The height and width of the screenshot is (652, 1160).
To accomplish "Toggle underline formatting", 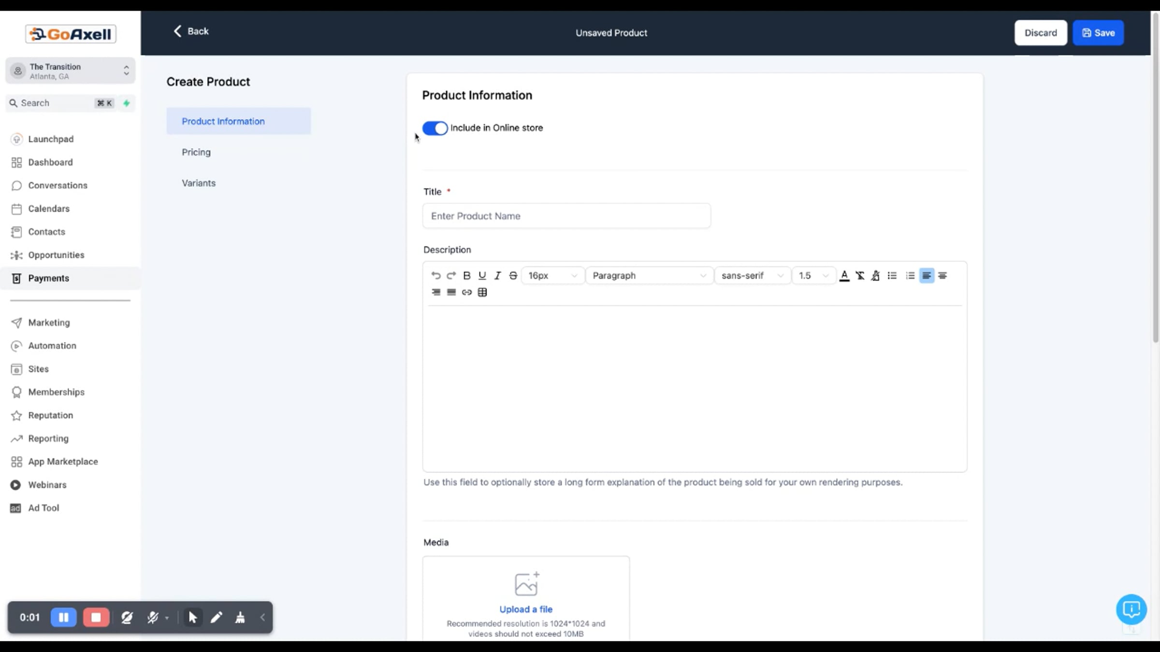I will point(482,275).
